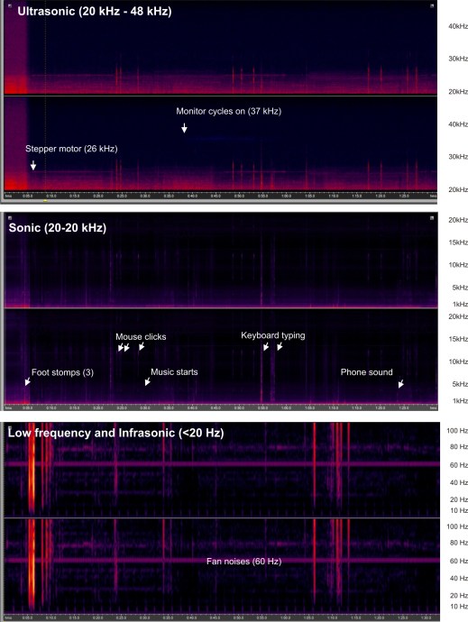Click the "Stepper motor (26 kHz)" label
468x622 pixels.
[x=71, y=149]
